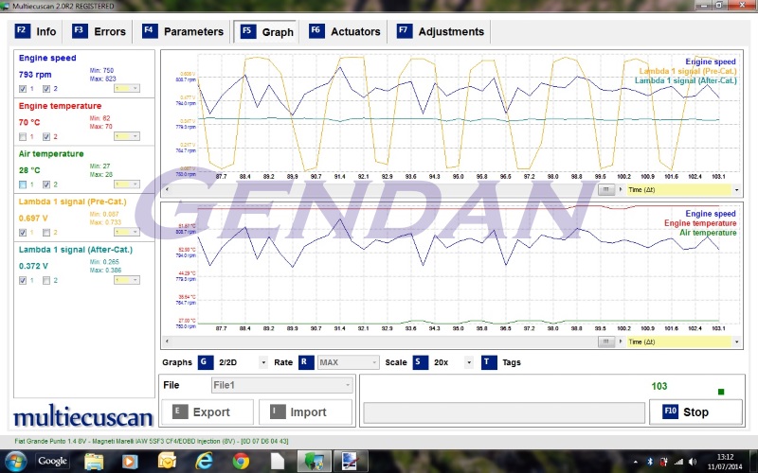Click the Rate R key icon
Image resolution: width=758 pixels, height=473 pixels.
coord(306,362)
